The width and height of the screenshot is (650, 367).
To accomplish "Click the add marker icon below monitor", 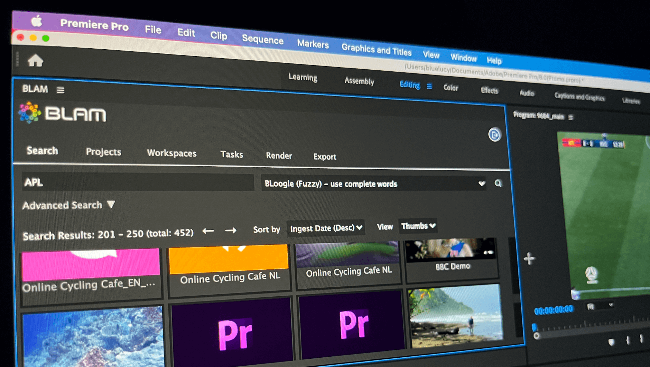I will (x=611, y=342).
